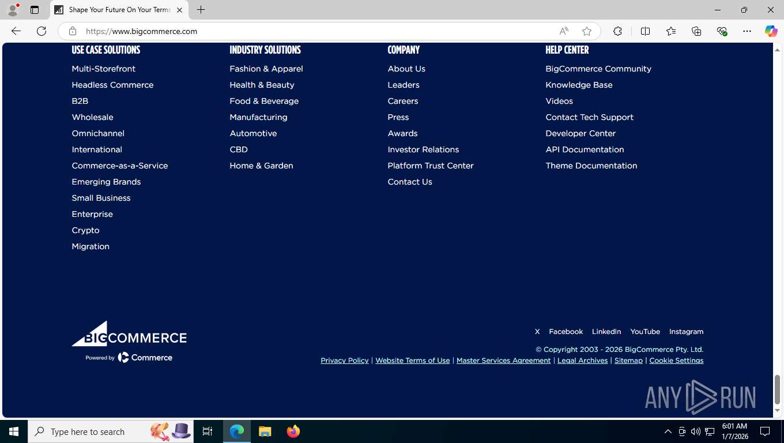
Task: Go to B2B solutions link
Action: 80,101
